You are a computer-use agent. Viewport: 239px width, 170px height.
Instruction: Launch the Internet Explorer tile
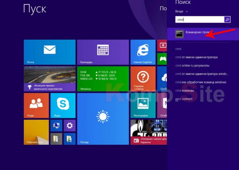coord(143,52)
